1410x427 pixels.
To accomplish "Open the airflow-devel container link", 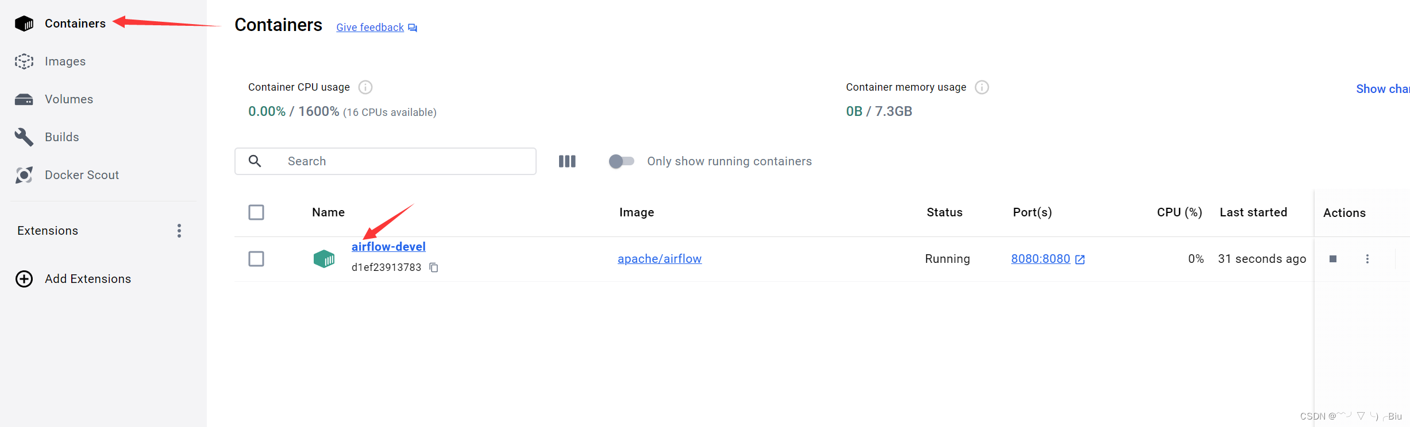I will click(388, 247).
